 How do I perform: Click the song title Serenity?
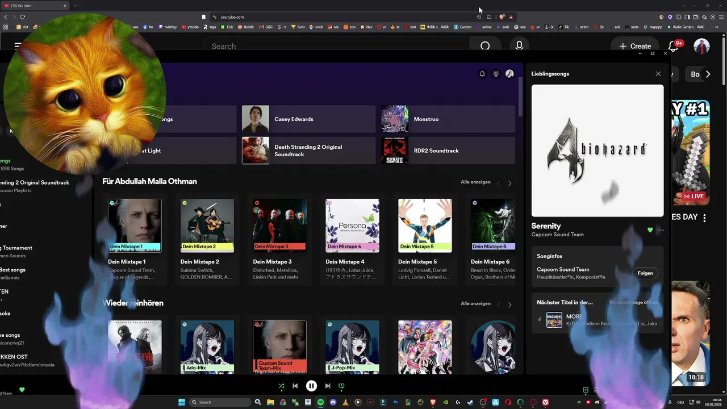[x=546, y=226]
